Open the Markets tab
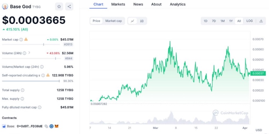 [x=118, y=4]
